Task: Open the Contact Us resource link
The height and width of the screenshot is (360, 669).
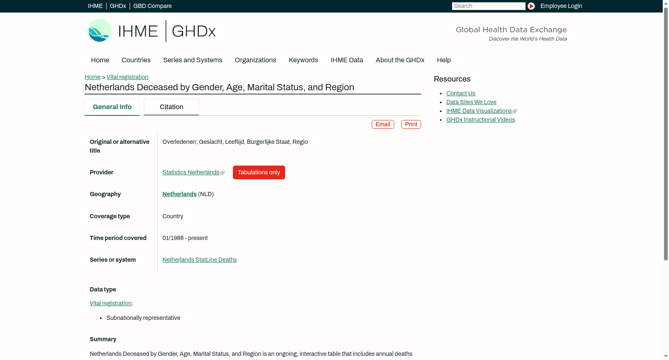Action: [461, 93]
